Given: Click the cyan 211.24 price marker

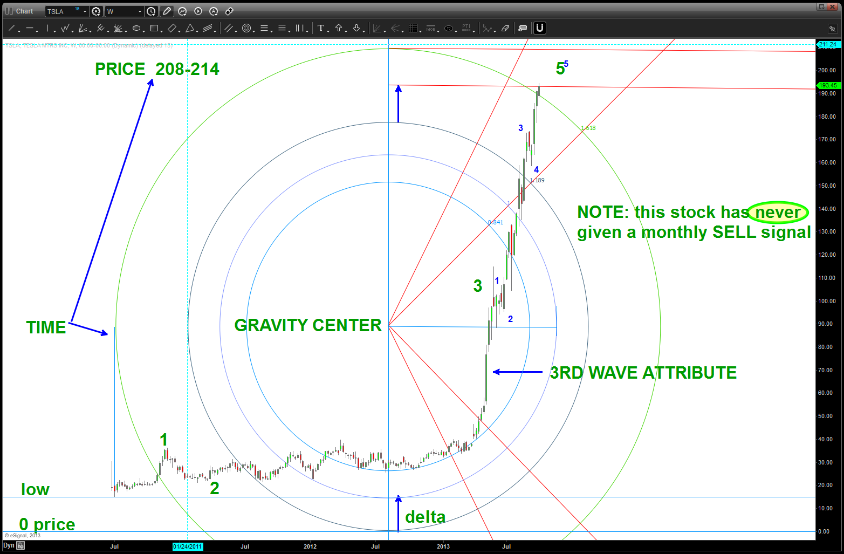Looking at the screenshot, I should [x=827, y=44].
